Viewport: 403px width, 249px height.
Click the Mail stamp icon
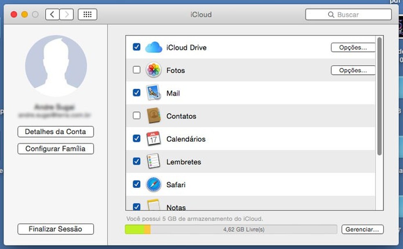pos(154,93)
